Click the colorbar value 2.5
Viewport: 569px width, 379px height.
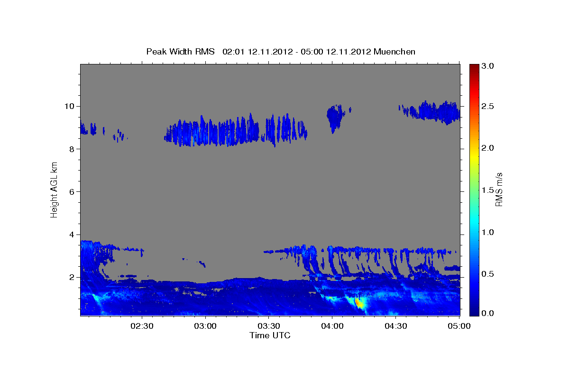pos(488,106)
